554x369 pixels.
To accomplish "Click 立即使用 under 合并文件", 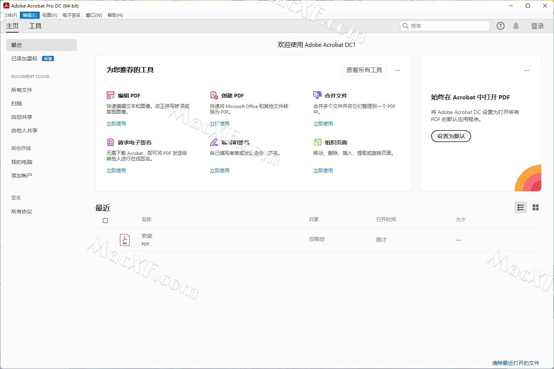I will point(323,124).
